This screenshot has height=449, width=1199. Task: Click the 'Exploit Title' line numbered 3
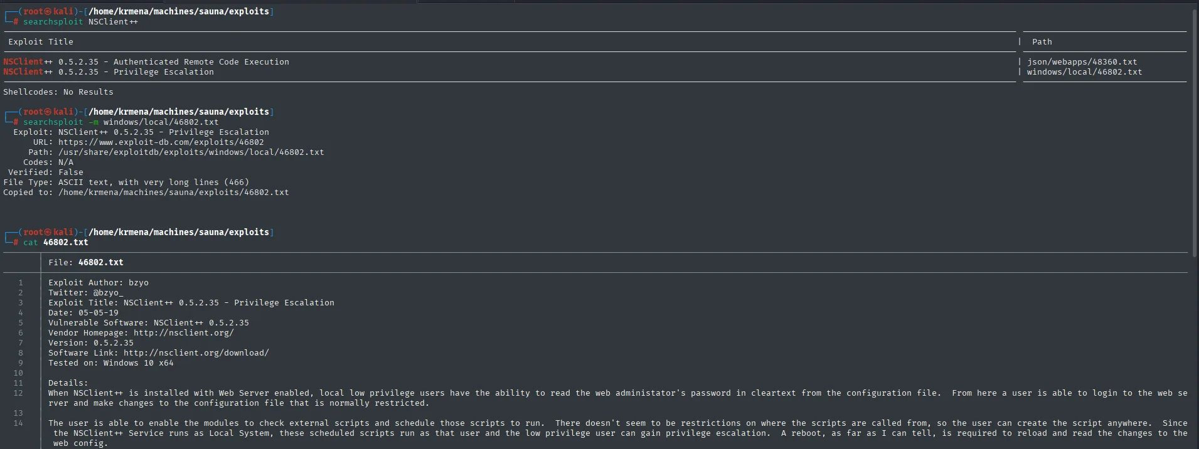(x=191, y=303)
